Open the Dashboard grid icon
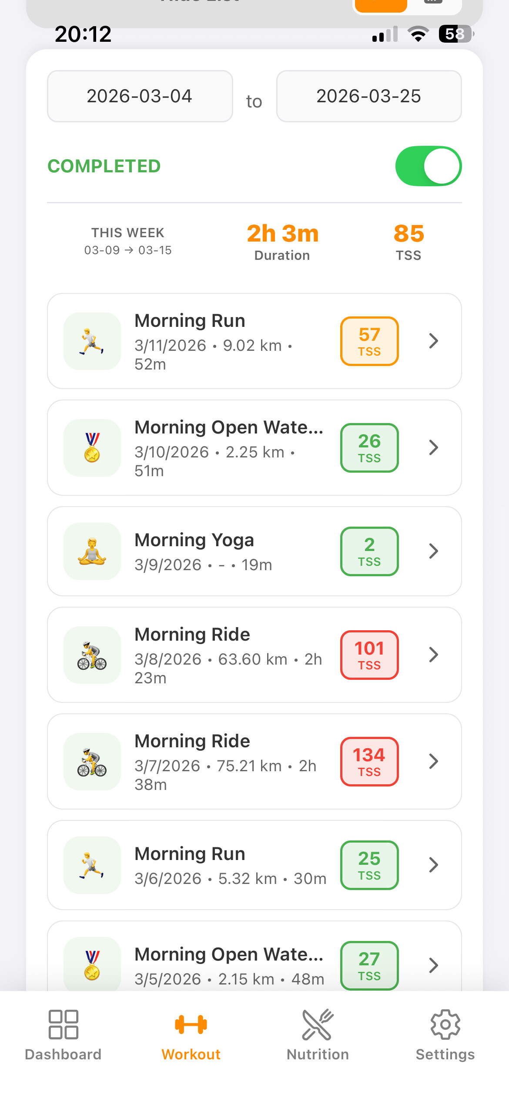Image resolution: width=509 pixels, height=1102 pixels. [x=64, y=1024]
